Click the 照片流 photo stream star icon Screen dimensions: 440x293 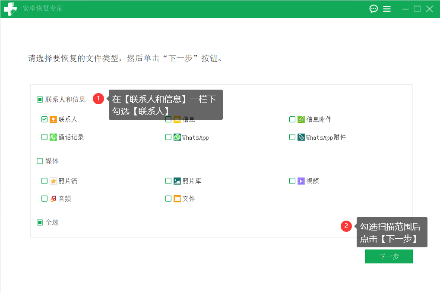(52, 181)
